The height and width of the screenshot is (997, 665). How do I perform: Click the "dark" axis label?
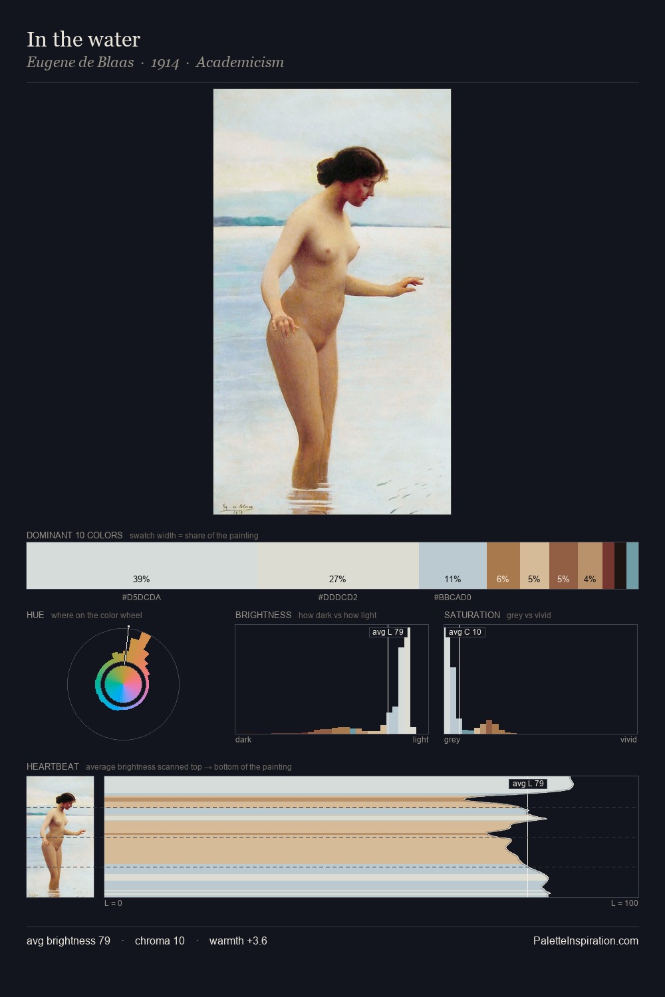pos(243,740)
